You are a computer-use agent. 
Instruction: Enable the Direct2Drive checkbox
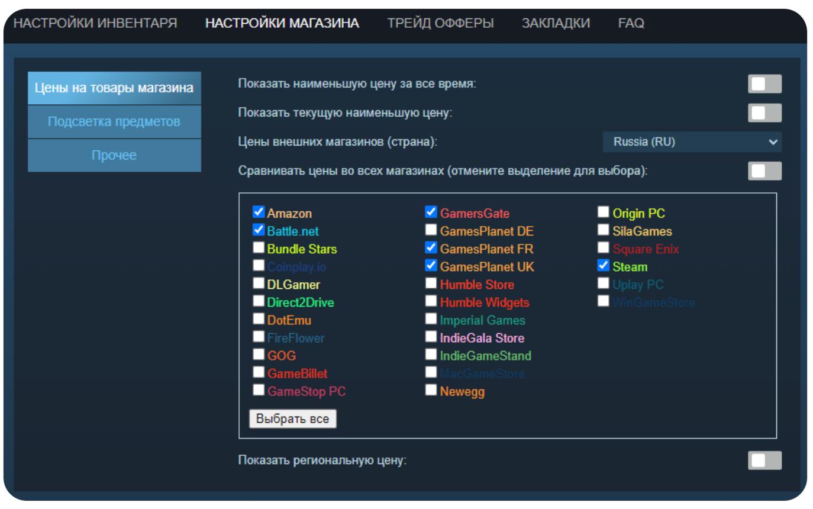[259, 301]
